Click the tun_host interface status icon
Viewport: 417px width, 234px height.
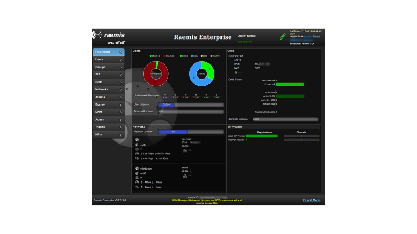pyautogui.click(x=185, y=150)
